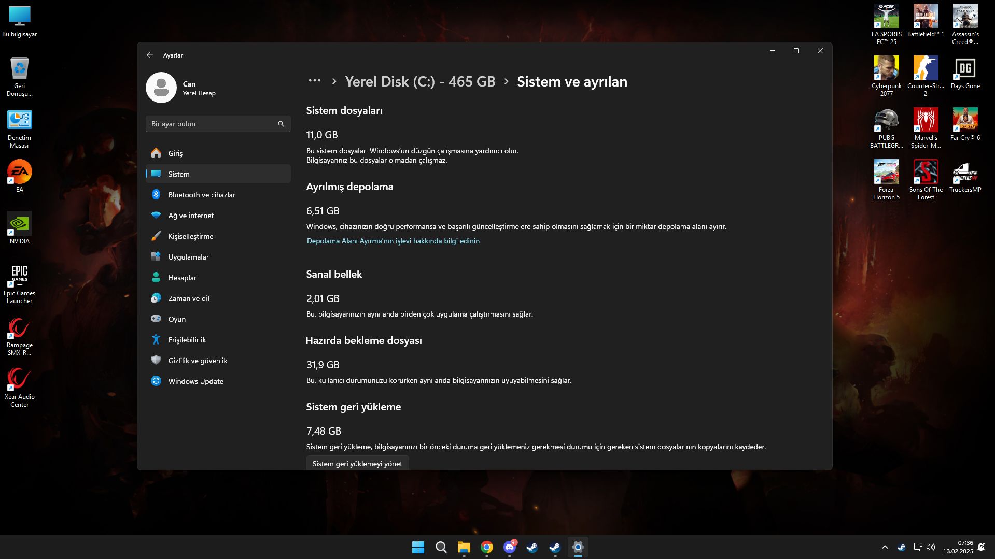The width and height of the screenshot is (995, 559).
Task: Select Denetim Masası desktop icon
Action: (x=20, y=129)
